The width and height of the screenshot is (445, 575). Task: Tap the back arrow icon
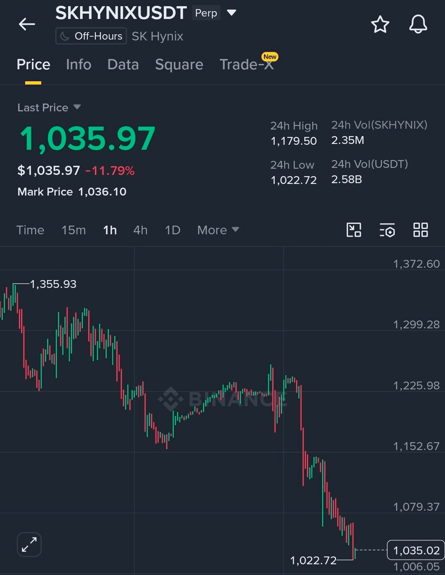click(x=27, y=24)
